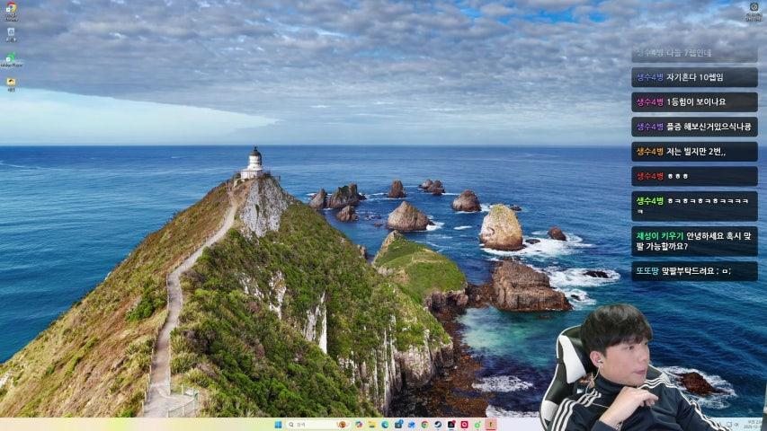
Task: Click username '또또땅' in chat overlay
Action: click(x=647, y=271)
